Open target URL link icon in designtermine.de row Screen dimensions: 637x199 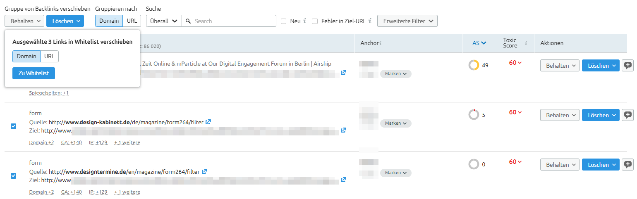click(343, 180)
